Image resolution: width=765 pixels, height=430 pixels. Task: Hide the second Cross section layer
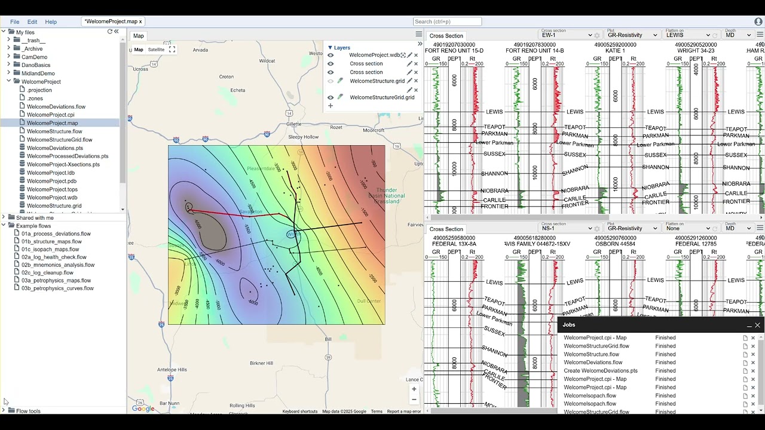click(331, 72)
